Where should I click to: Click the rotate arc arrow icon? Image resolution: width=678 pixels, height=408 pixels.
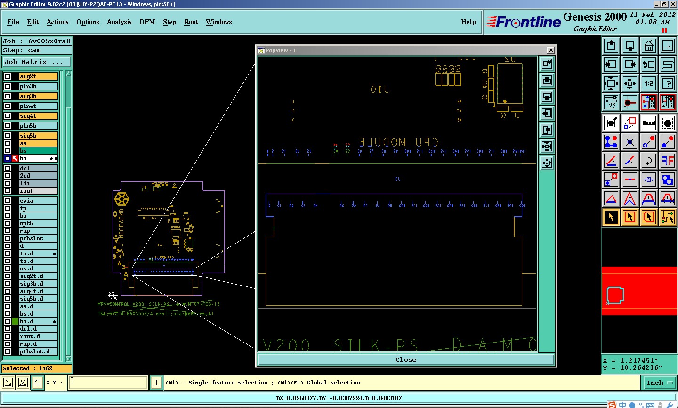point(649,161)
